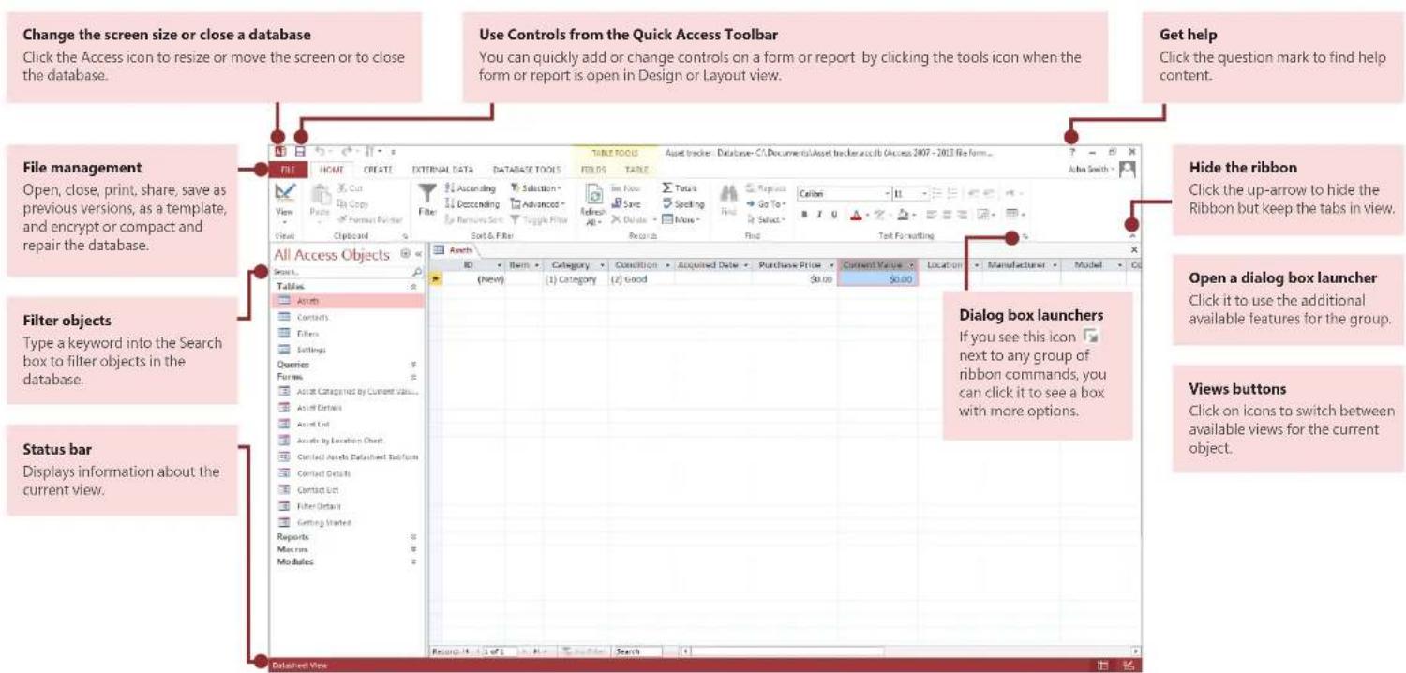This screenshot has height=673, width=1406.
Task: Click the Current Value cell showing $0.00
Action: [x=876, y=279]
